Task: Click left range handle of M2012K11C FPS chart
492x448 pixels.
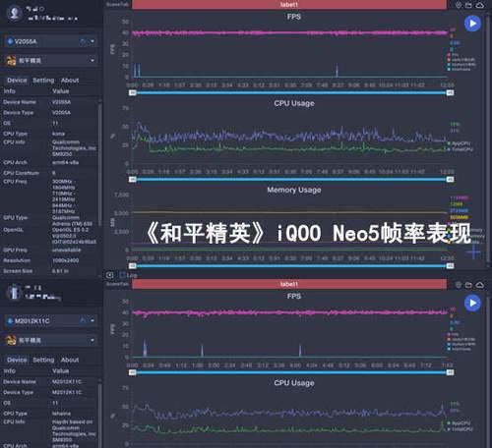Action: click(x=133, y=372)
